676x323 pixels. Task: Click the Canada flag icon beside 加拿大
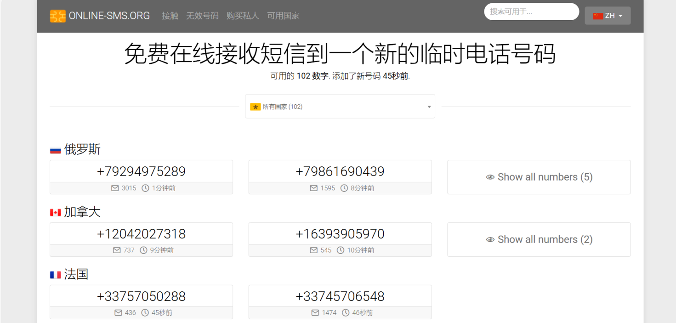(x=55, y=212)
